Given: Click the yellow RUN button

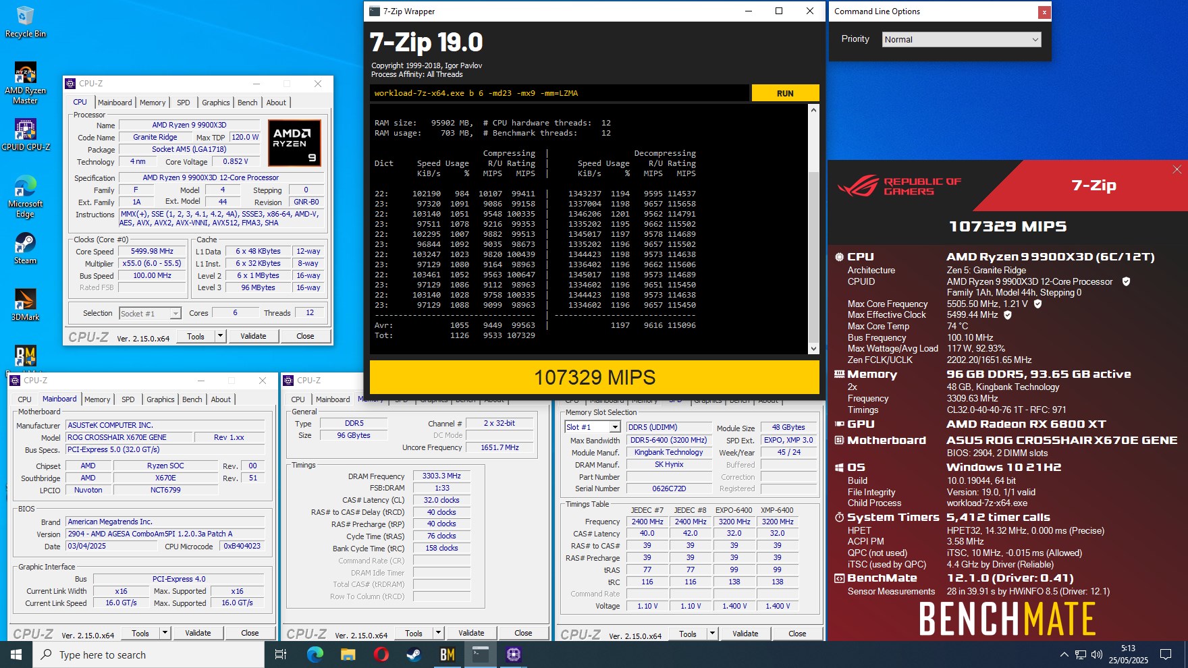Looking at the screenshot, I should pos(785,93).
